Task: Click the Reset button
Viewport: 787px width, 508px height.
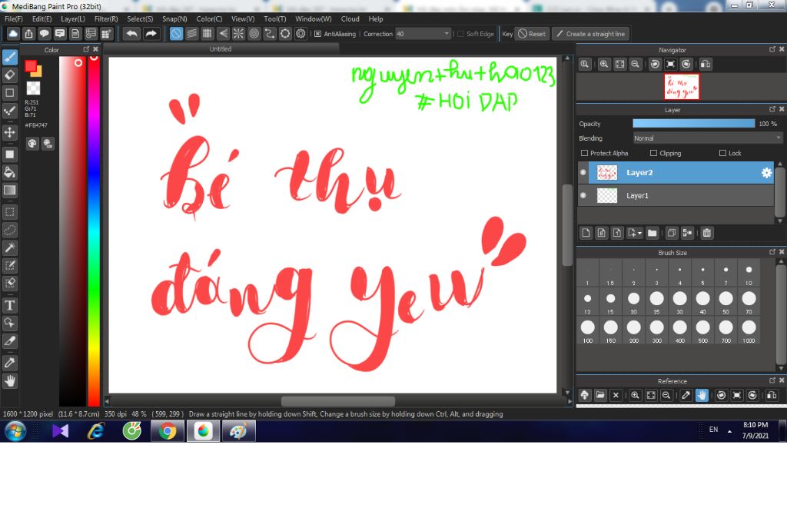Action: pyautogui.click(x=532, y=34)
